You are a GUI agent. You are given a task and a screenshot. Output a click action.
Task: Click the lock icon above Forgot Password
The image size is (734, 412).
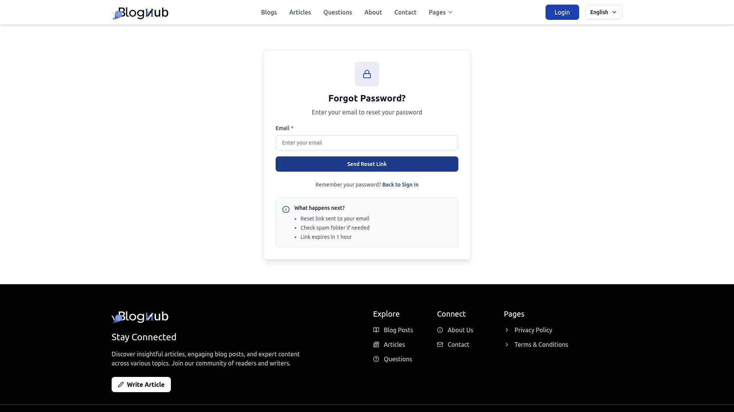(367, 74)
